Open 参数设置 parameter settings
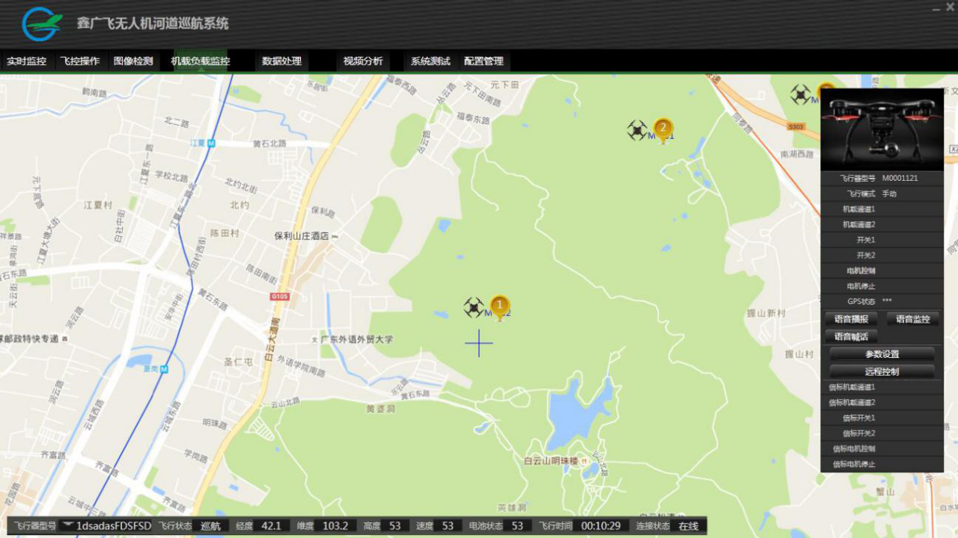The image size is (958, 538). (882, 354)
